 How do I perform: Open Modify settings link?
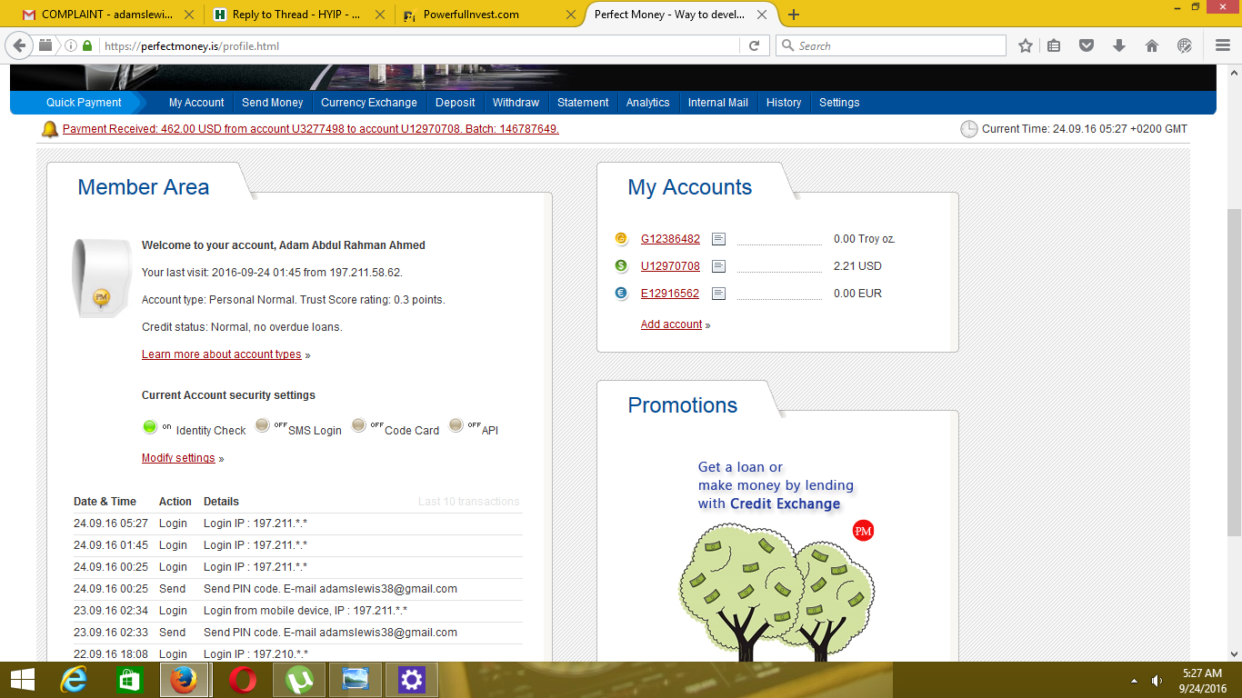[178, 458]
